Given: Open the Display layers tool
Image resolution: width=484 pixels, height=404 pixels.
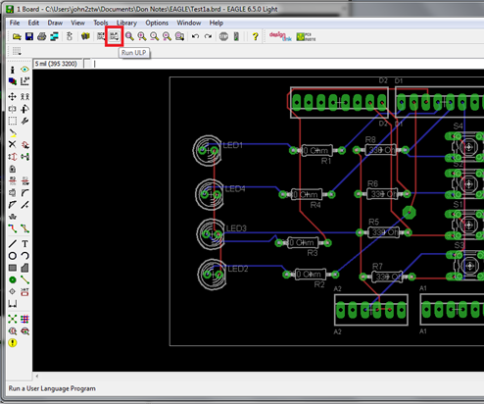Looking at the screenshot, I should point(13,81).
